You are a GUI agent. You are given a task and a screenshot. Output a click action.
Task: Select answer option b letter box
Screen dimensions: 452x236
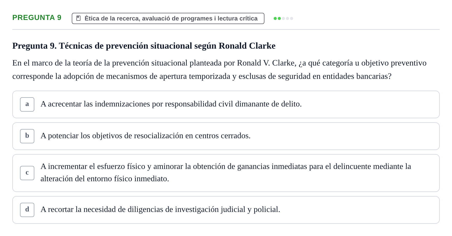point(27,136)
